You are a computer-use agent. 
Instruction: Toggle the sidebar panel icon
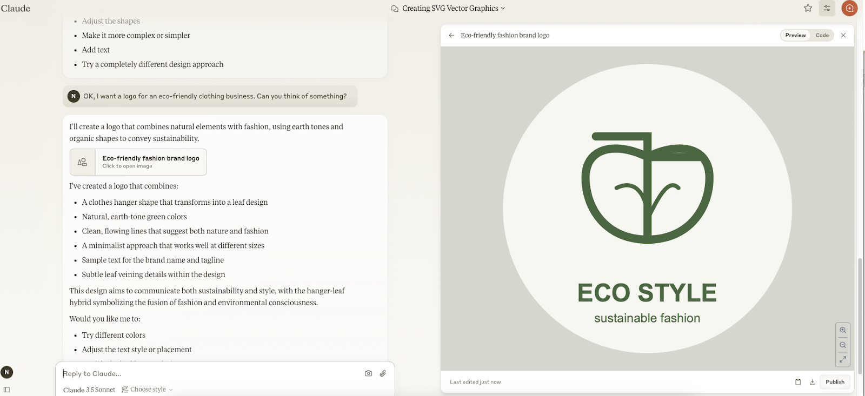coord(7,390)
